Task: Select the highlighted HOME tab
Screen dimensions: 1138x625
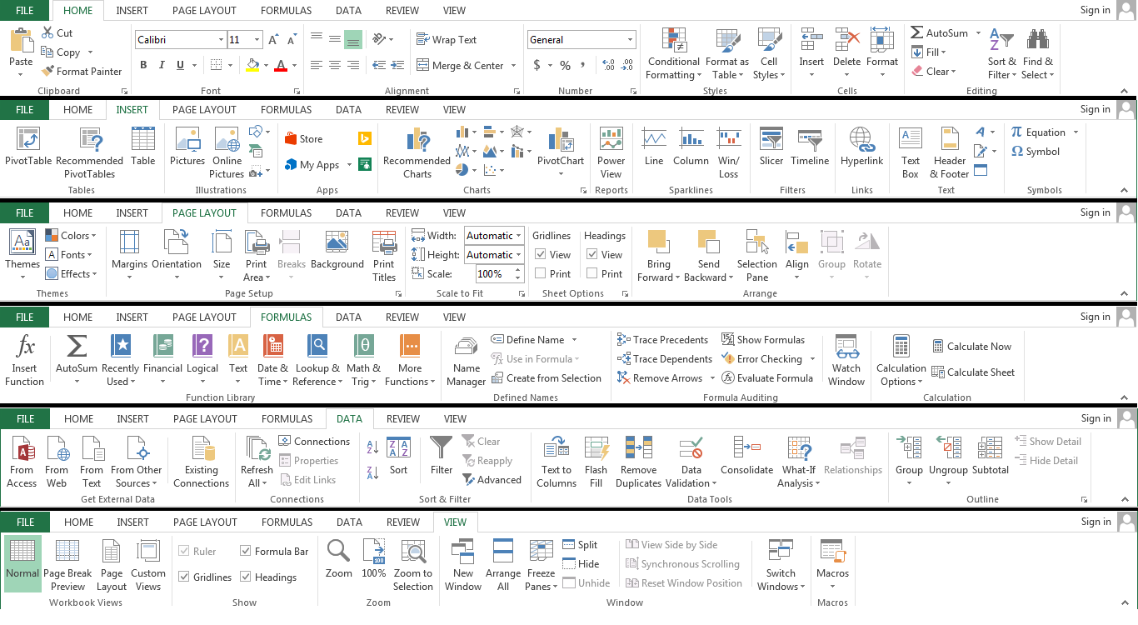Action: tap(78, 11)
